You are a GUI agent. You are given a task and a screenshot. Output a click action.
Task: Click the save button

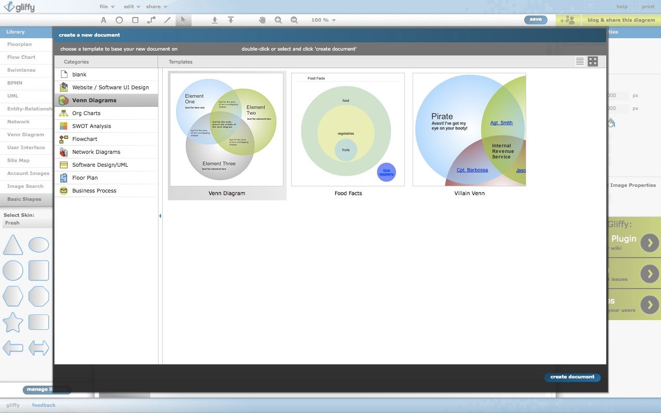coord(536,20)
